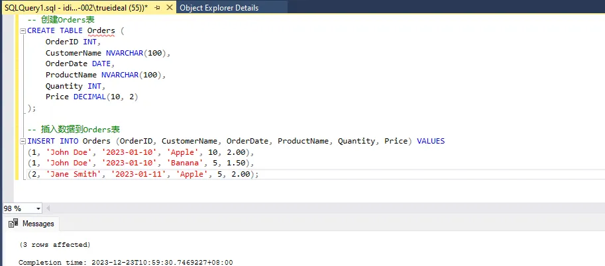Viewport: 605px width, 266px height.
Task: Pin the SQLQuery1.sql tab with the pin icon
Action: point(157,8)
